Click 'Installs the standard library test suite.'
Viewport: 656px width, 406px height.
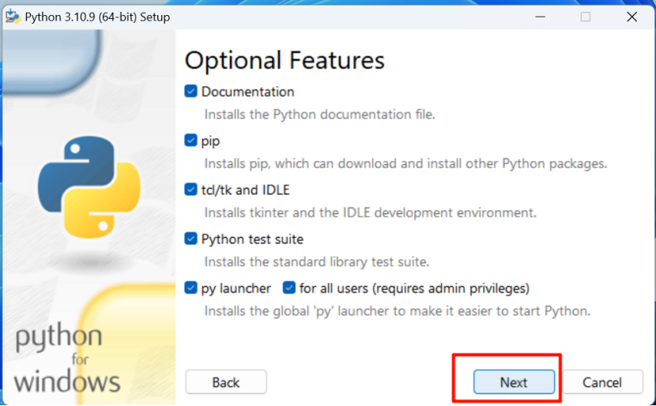pyautogui.click(x=317, y=261)
